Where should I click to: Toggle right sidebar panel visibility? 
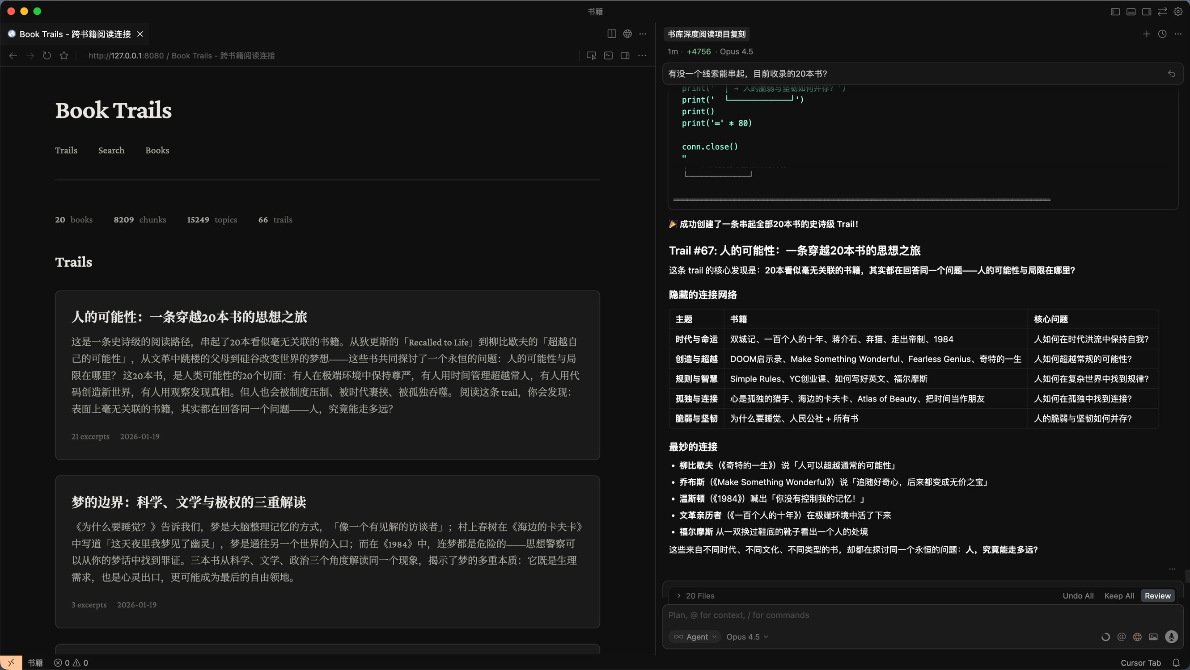pyautogui.click(x=1146, y=12)
